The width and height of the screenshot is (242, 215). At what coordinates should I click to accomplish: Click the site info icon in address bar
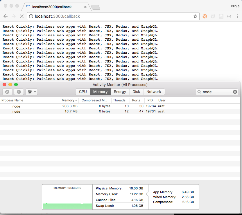coord(31,16)
